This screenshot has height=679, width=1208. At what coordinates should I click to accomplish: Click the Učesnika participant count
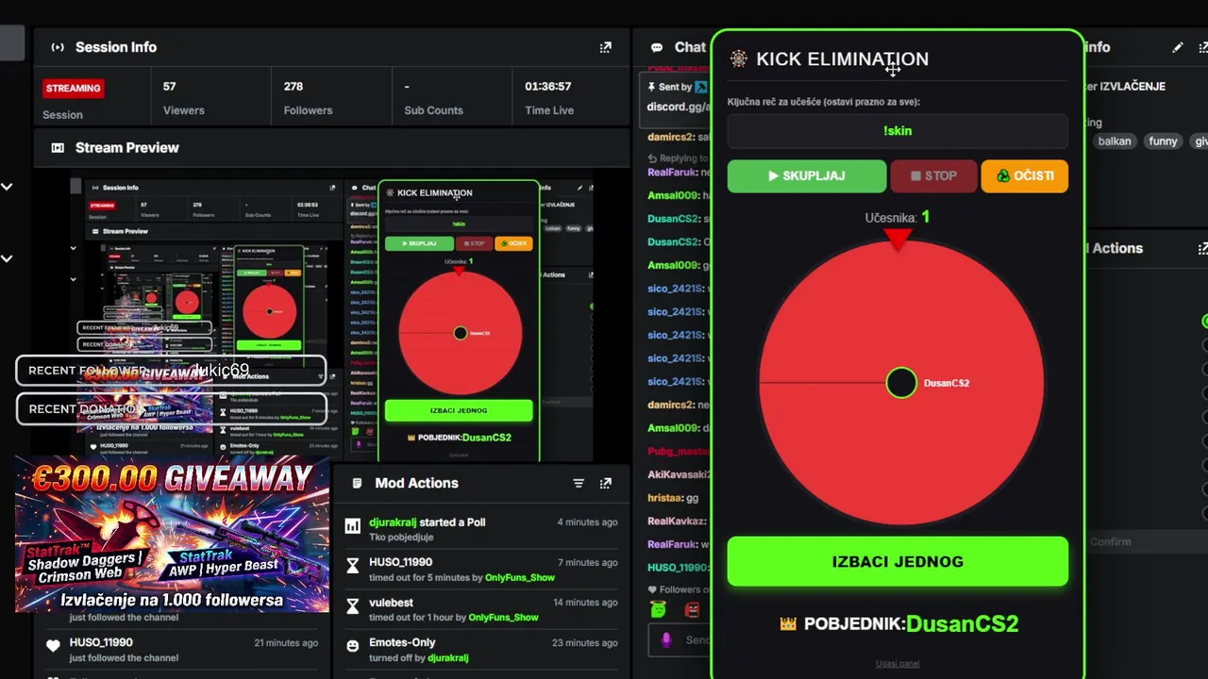pyautogui.click(x=898, y=217)
